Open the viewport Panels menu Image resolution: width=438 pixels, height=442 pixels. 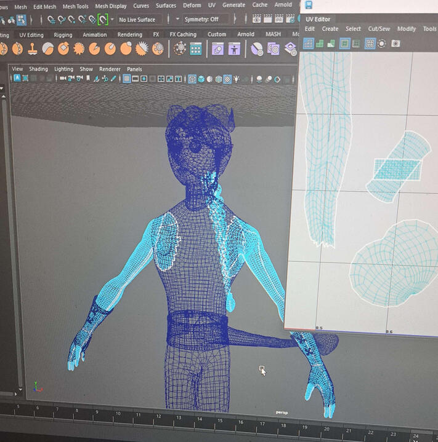(x=134, y=69)
